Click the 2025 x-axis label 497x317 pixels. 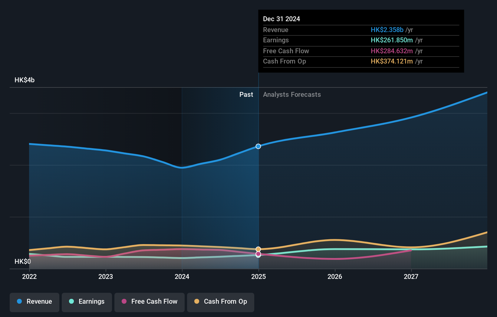(258, 277)
